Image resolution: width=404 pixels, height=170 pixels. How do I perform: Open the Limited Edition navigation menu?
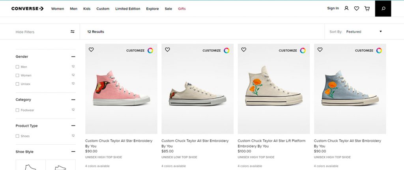coord(128,9)
